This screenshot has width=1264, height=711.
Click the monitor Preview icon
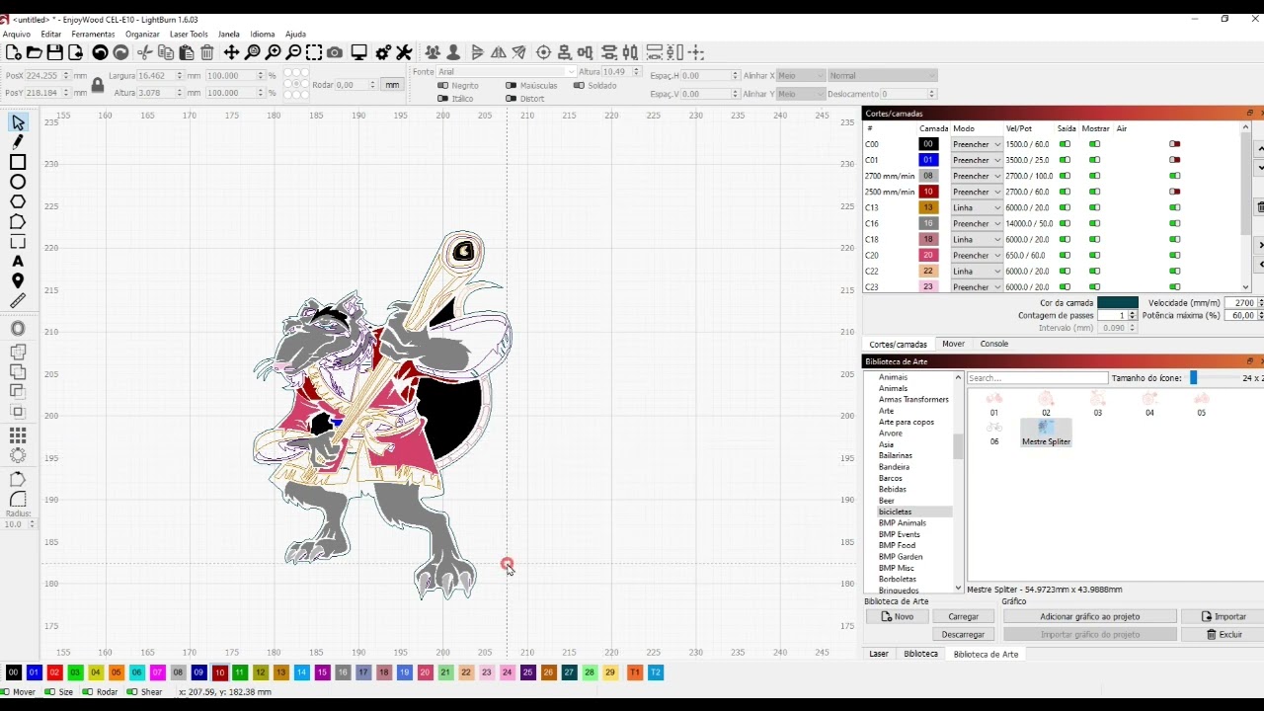tap(359, 52)
